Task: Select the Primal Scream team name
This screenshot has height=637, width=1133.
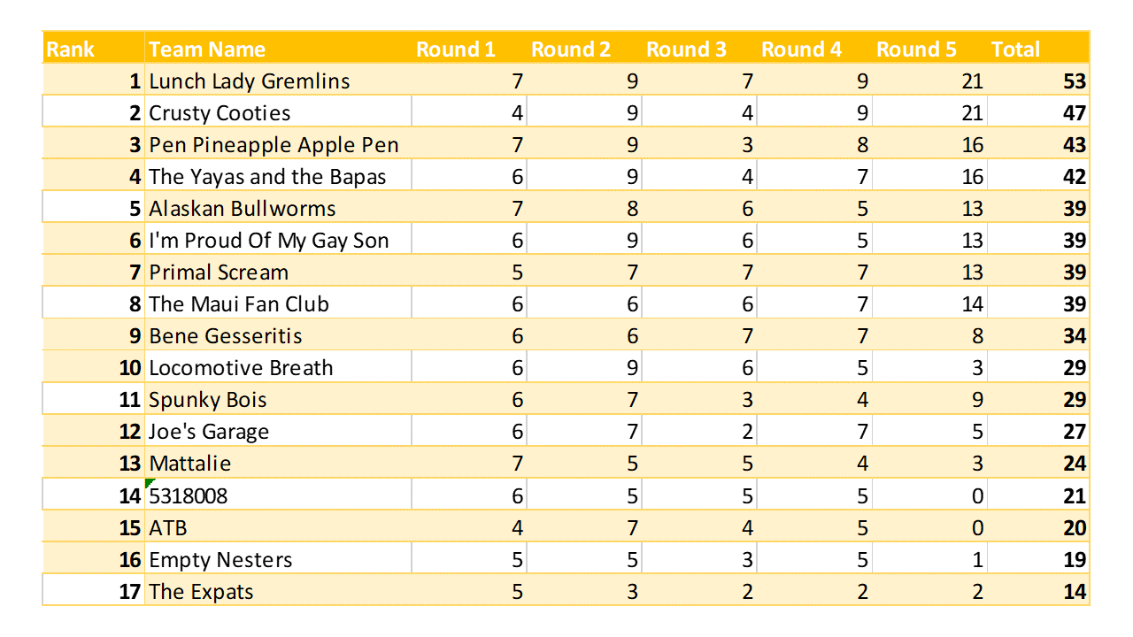Action: (x=219, y=272)
